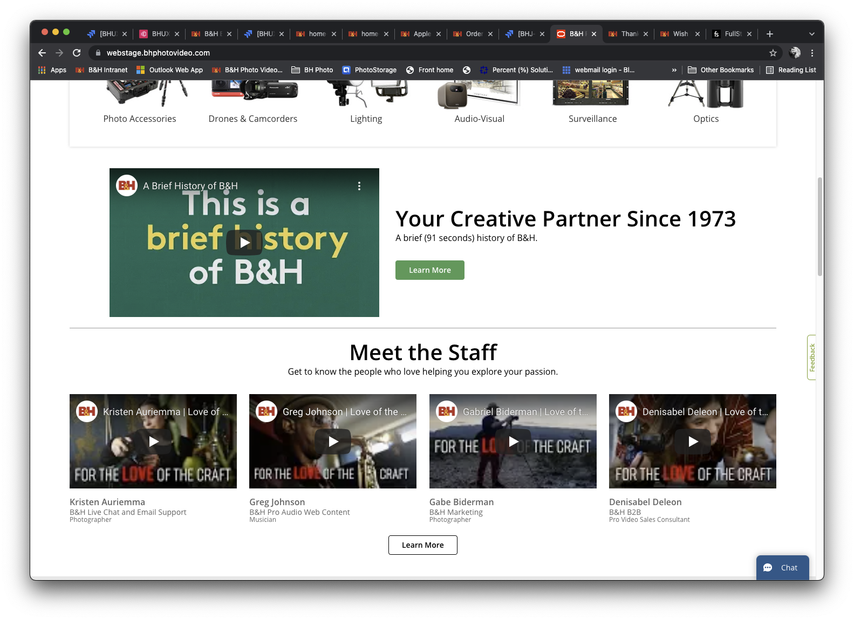Play the Gabriel Biderman video
This screenshot has width=854, height=620.
point(514,442)
